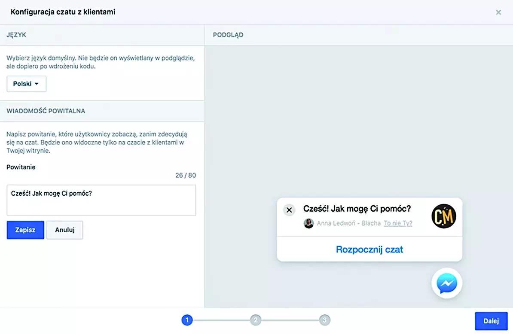This screenshot has height=334, width=513.
Task: Click the Anna Ledwoń - Blacha name text
Action: click(x=348, y=223)
